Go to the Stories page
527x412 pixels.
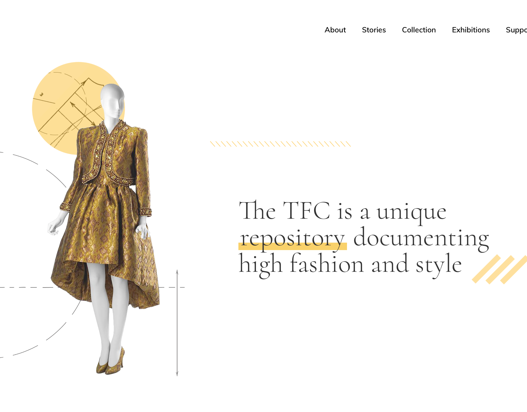374,30
